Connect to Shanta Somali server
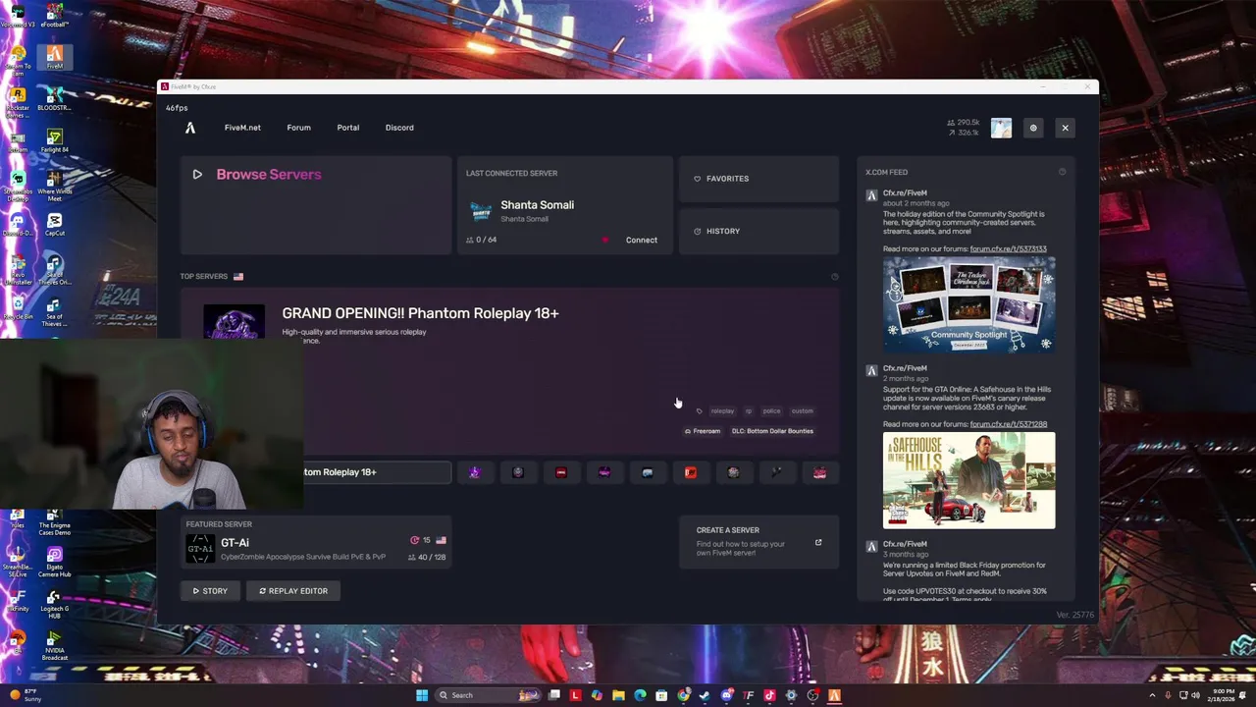 [x=642, y=240]
